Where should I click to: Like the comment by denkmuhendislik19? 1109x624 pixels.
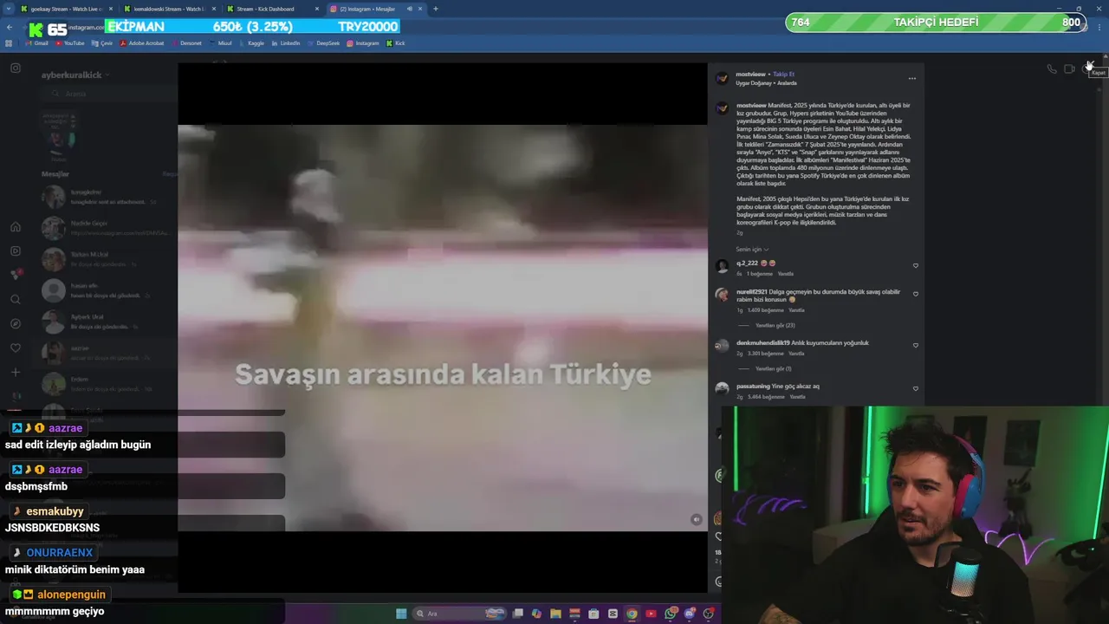pyautogui.click(x=916, y=345)
